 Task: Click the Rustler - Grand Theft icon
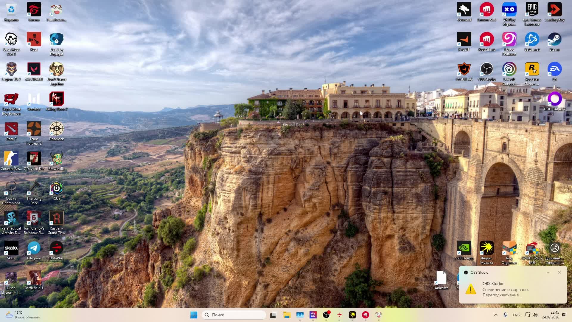[56, 223]
